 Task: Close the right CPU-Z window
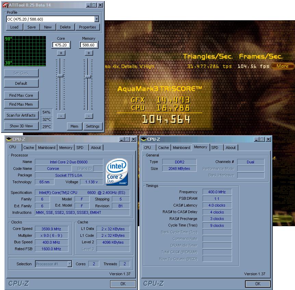coord(268,139)
